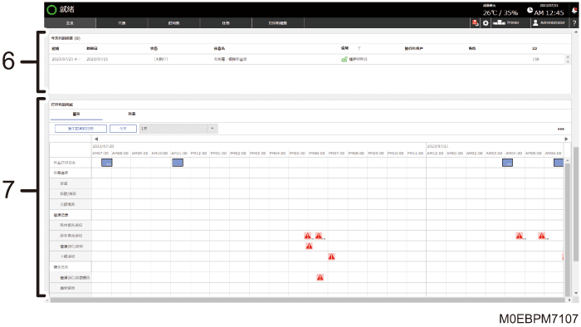Click the 今天 button
The width and height of the screenshot is (581, 327).
pos(123,129)
